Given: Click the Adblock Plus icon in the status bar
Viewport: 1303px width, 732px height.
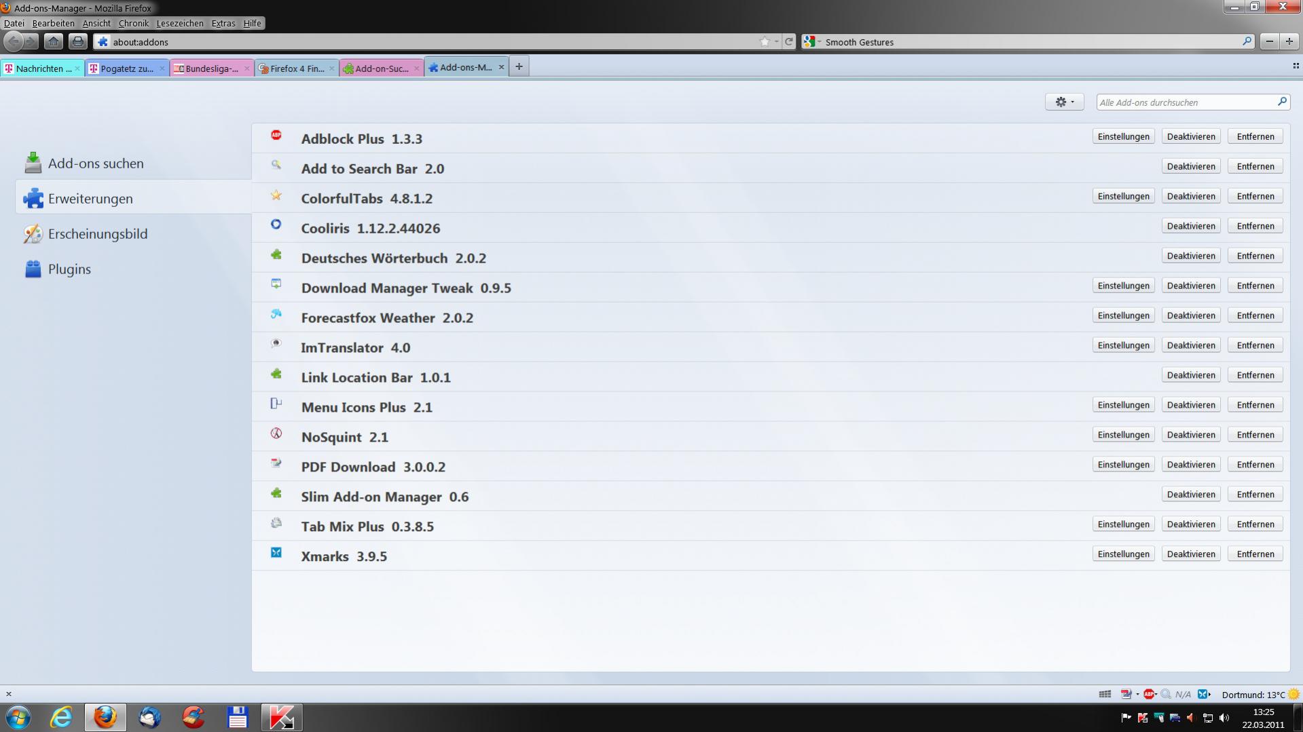Looking at the screenshot, I should [1148, 694].
